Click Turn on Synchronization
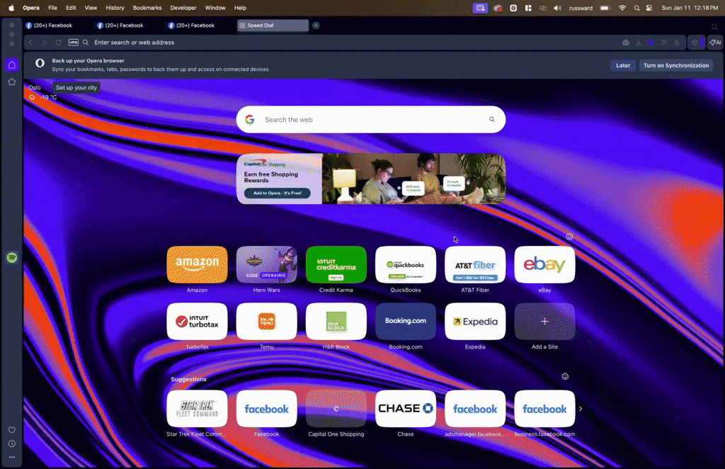The image size is (725, 469). 675,64
